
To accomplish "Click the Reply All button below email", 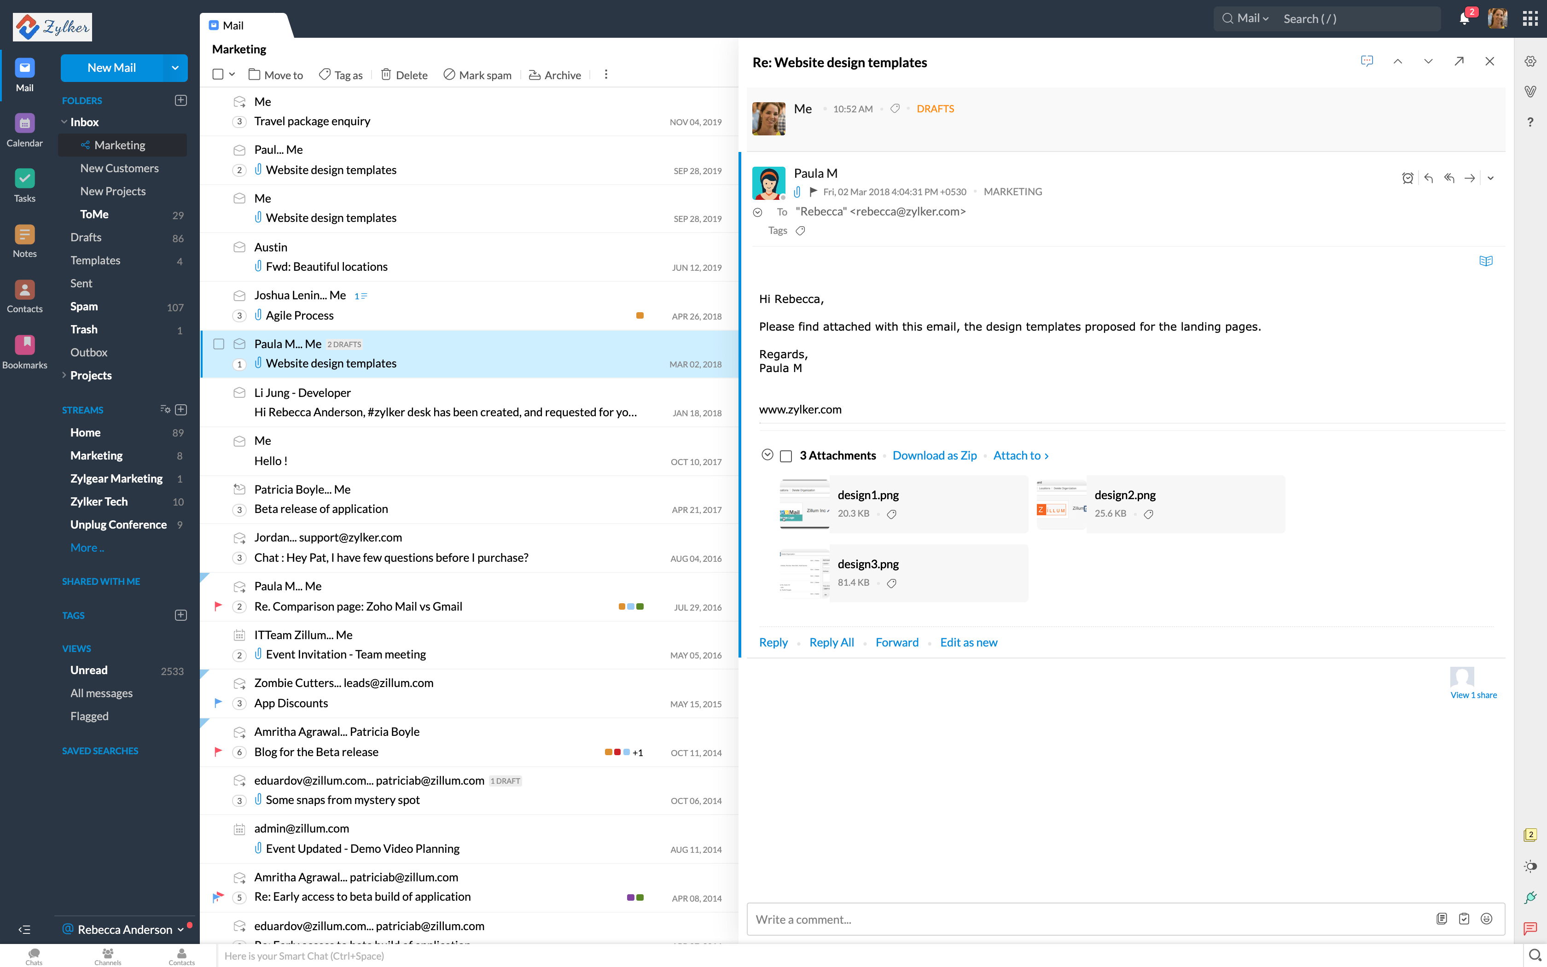I will point(832,642).
